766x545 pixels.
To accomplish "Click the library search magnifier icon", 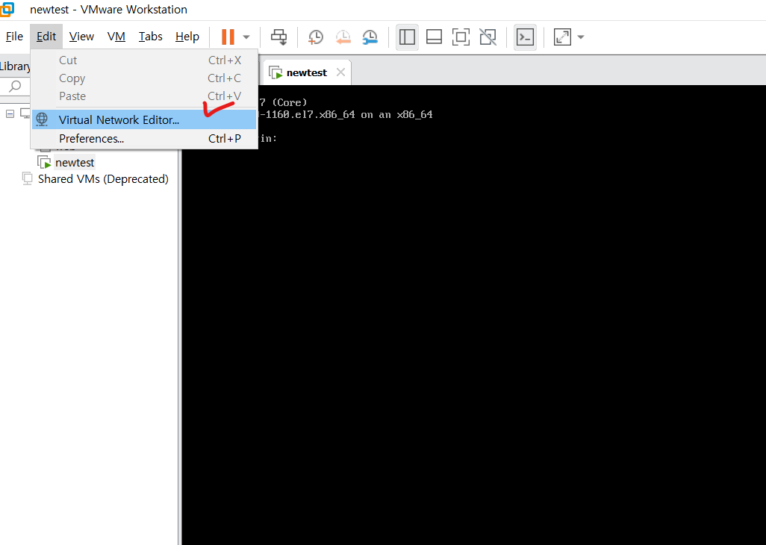I will click(x=15, y=87).
